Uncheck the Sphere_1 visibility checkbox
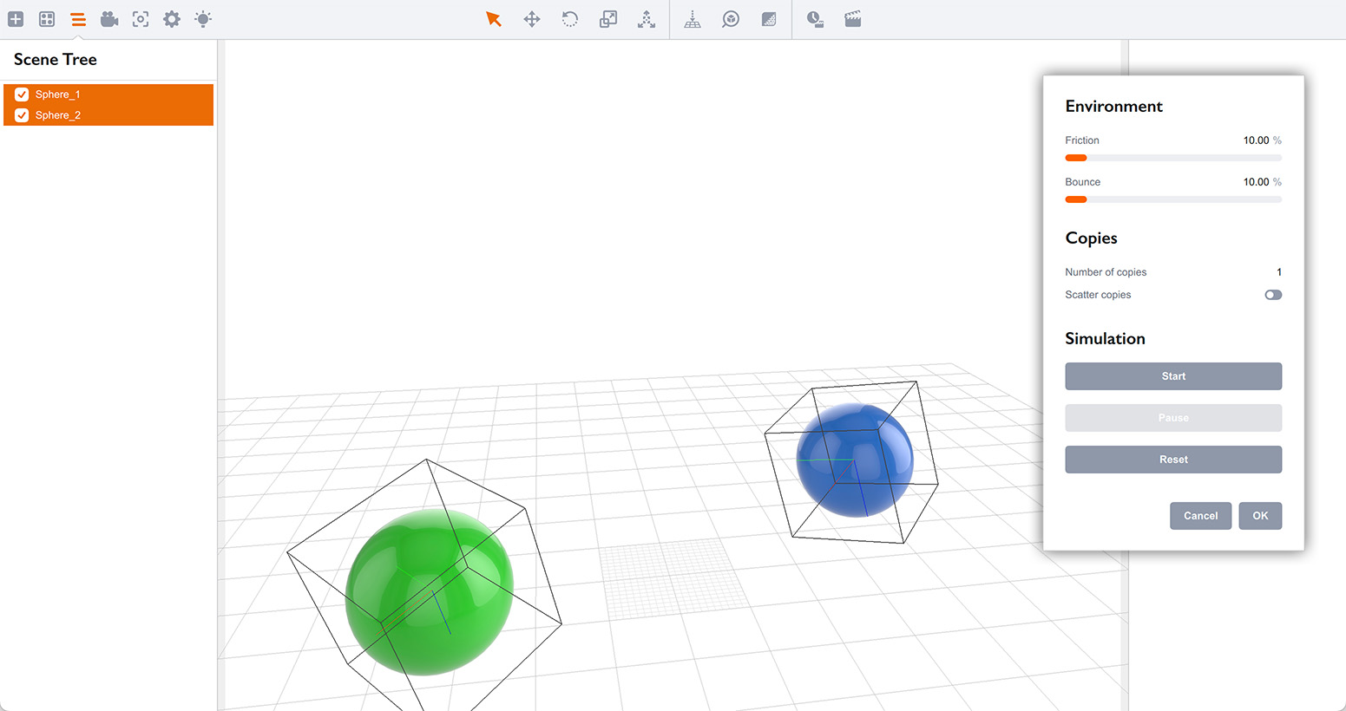1346x711 pixels. click(21, 94)
